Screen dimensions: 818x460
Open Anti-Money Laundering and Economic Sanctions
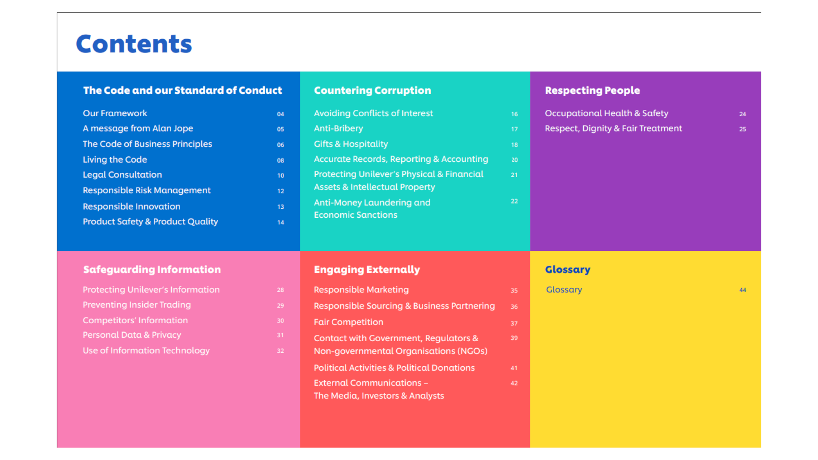click(372, 208)
